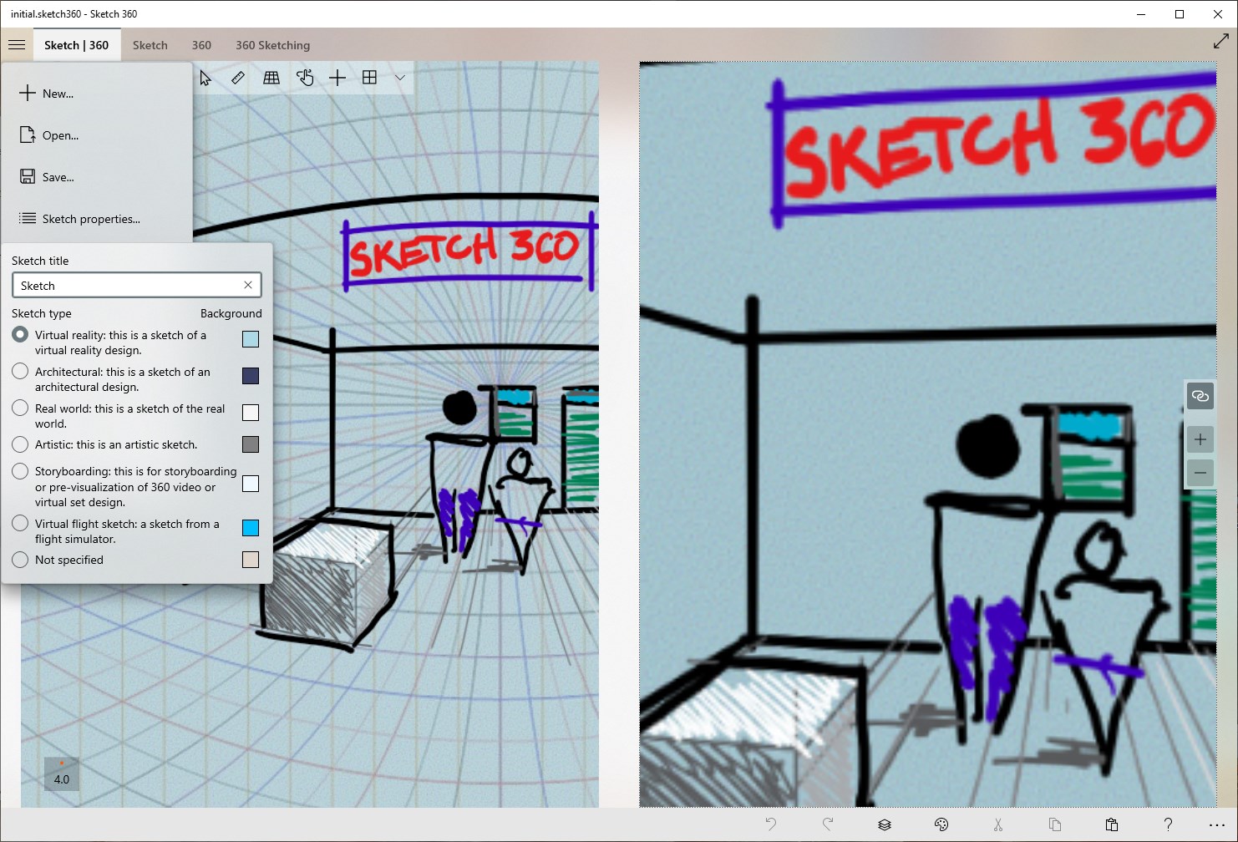The image size is (1238, 842).
Task: Choose the Artistic sketch type
Action: [19, 444]
